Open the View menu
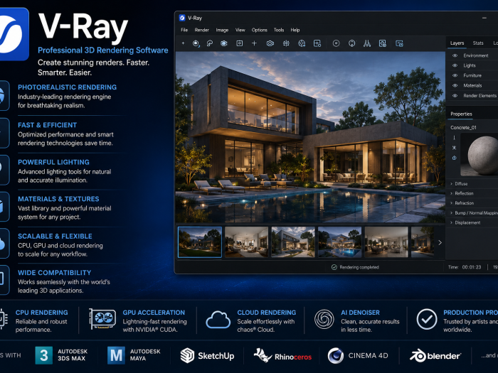This screenshot has height=373, width=498. tap(240, 30)
